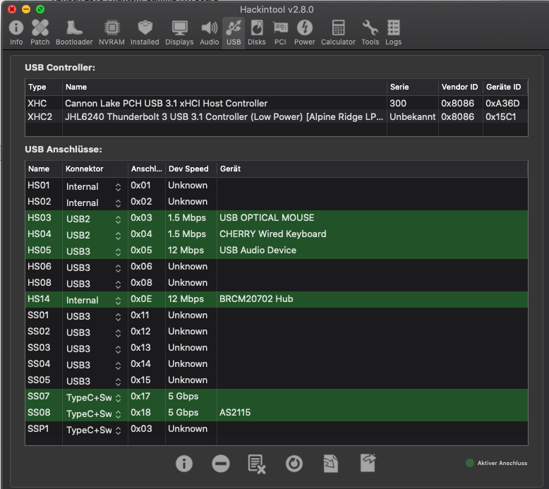Click the clear all ports icon
549x489 pixels.
257,463
